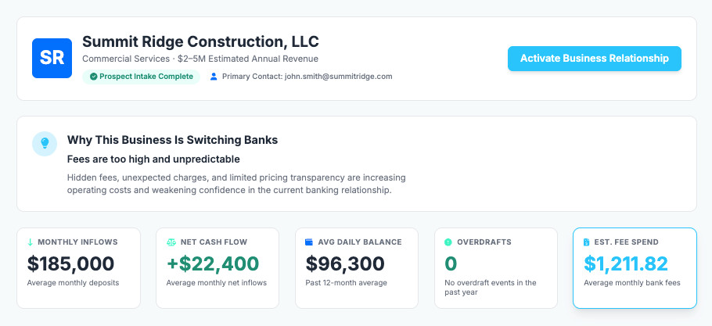Click the Est. Fee Spend $1,211.82 value
The image size is (712, 326).
click(x=625, y=263)
